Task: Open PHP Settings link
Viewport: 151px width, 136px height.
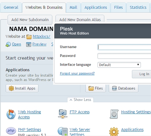Action: coord(30,130)
